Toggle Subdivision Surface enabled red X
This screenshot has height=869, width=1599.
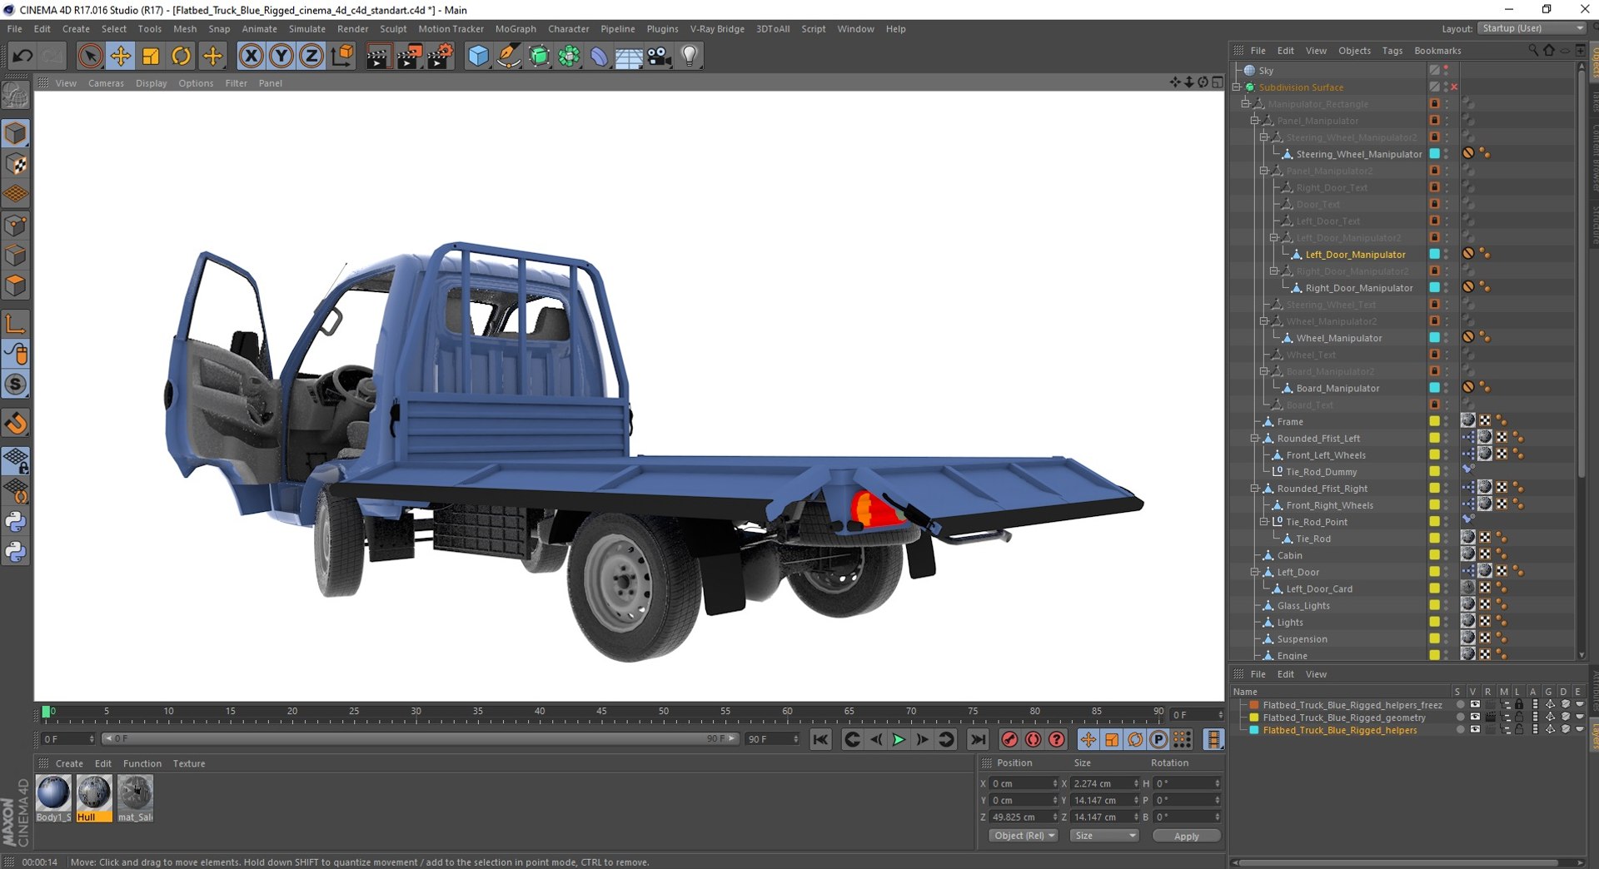click(x=1454, y=87)
